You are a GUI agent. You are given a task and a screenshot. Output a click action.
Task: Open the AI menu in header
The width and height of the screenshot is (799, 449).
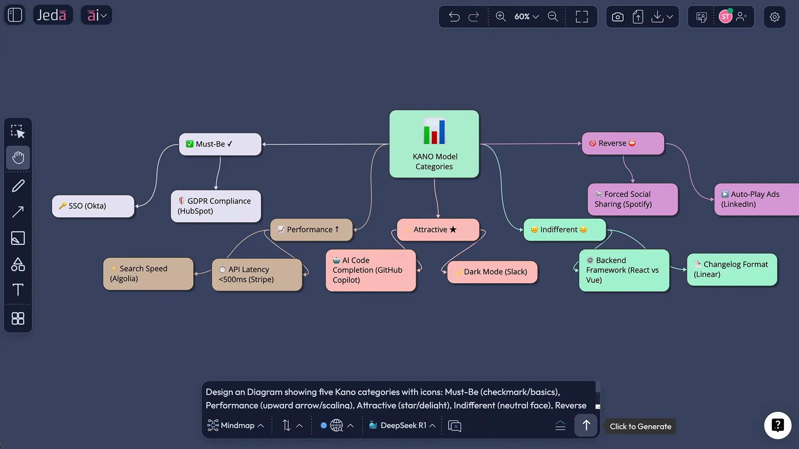(97, 15)
